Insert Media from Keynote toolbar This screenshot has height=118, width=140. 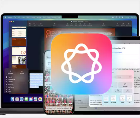tap(84, 25)
